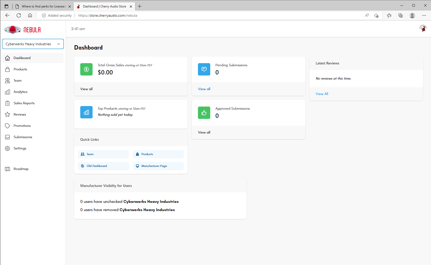Click the green thumbs-up Approved Submissions icon
Viewport: 431px width, 265px height.
204,113
